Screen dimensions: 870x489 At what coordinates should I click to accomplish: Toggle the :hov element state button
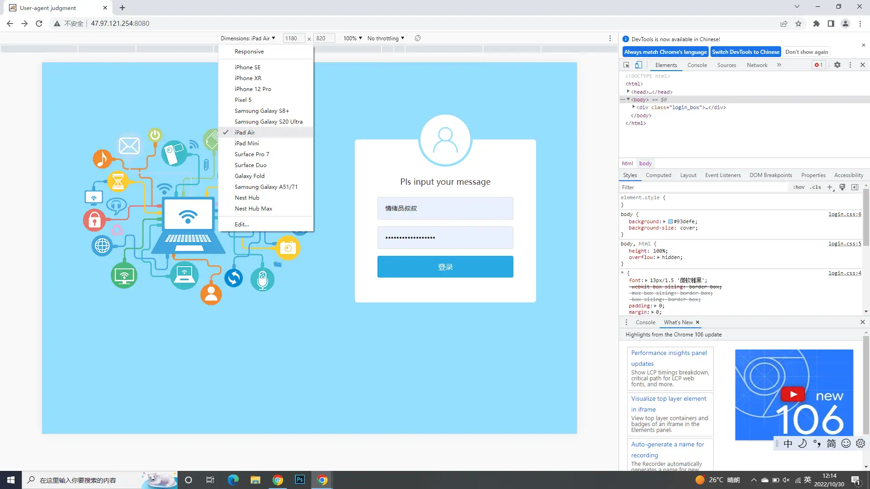click(x=799, y=187)
